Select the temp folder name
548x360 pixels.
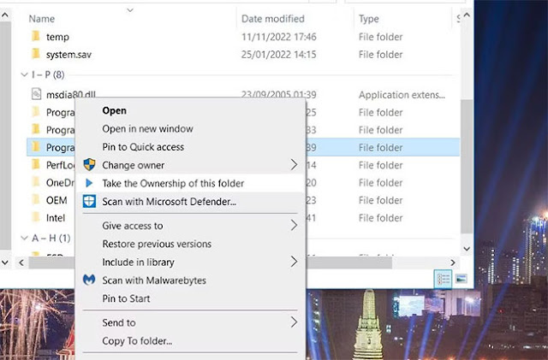pos(57,37)
